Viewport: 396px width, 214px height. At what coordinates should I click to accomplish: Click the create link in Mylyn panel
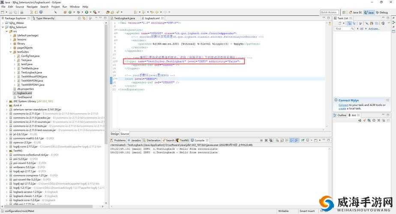click(342, 109)
